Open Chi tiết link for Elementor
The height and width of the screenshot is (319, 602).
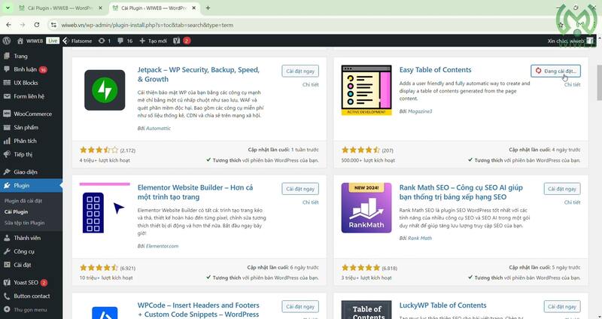(x=310, y=202)
